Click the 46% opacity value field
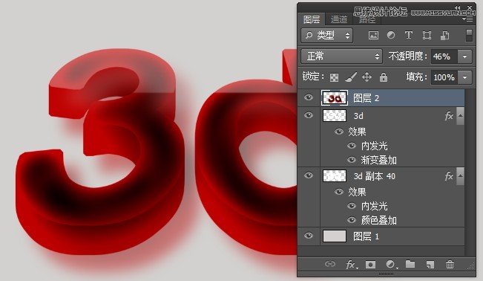483x281 pixels. click(444, 56)
